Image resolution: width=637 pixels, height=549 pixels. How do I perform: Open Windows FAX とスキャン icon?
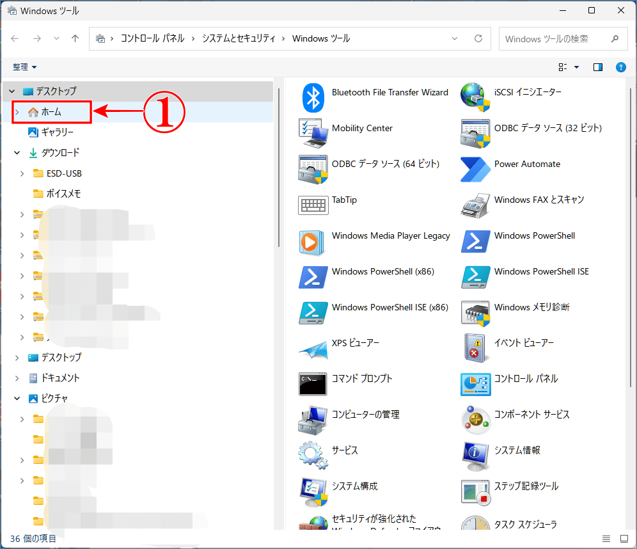pos(475,205)
